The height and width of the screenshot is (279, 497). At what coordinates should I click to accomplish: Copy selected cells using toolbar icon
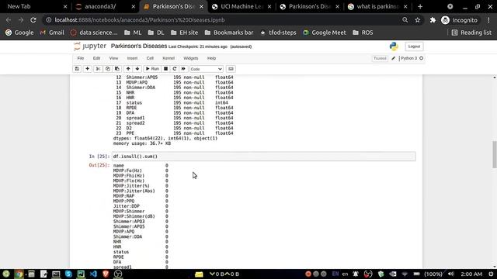[x=108, y=69]
